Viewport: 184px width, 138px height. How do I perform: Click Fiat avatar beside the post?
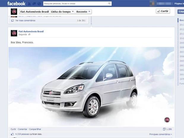click(x=14, y=33)
